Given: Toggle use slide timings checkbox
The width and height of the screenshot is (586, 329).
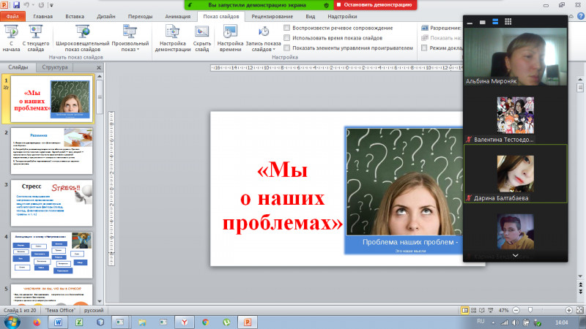Looking at the screenshot, I should coord(287,37).
